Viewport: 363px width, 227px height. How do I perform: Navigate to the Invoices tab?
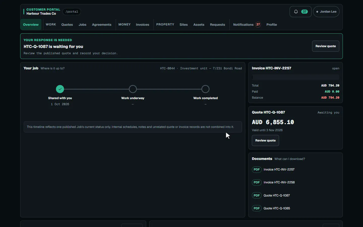142,24
